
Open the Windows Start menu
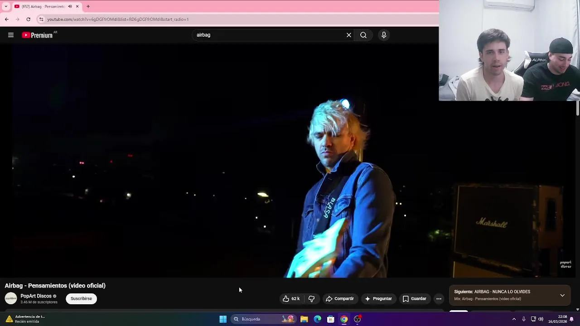223,319
